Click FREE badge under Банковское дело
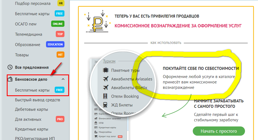The width and height of the screenshot is (258, 140). coord(59,90)
